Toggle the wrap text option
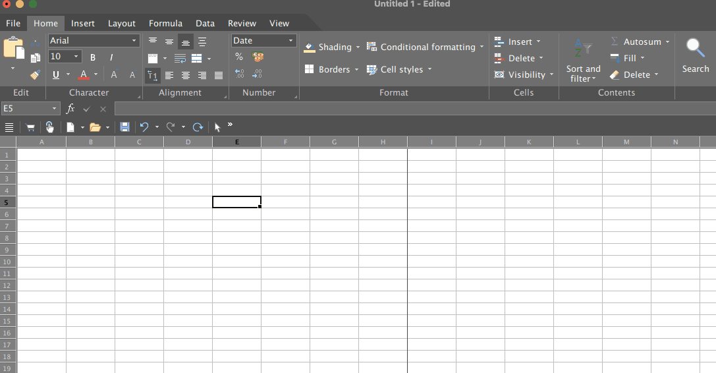 point(180,59)
